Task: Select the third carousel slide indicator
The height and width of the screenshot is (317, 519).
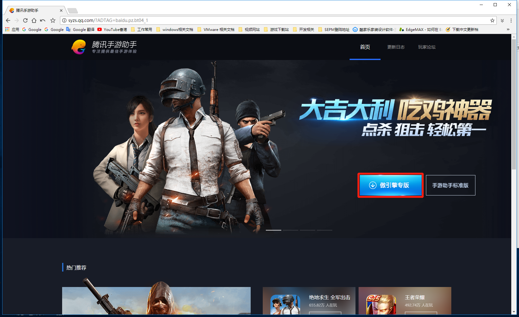Action: [308, 230]
